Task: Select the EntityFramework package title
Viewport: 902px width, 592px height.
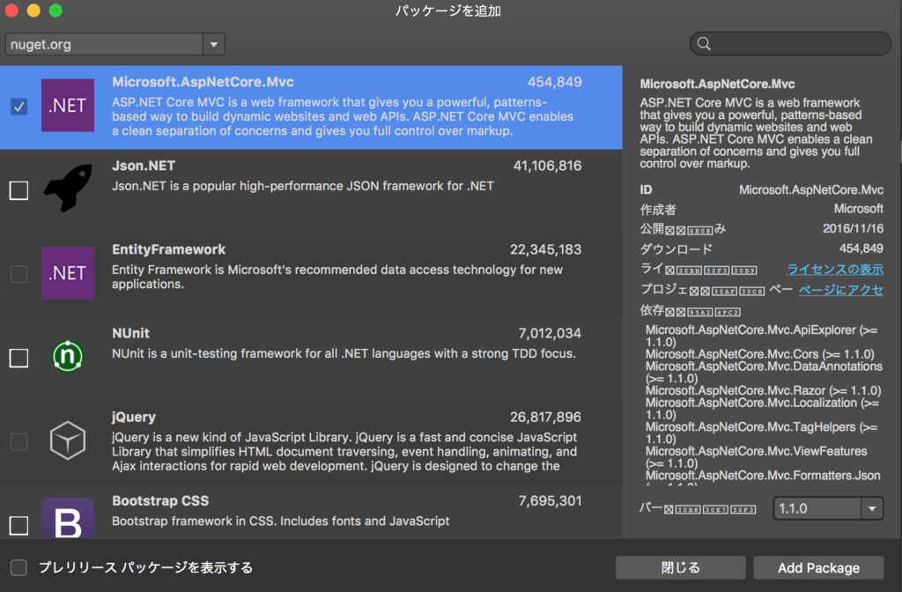Action: point(168,249)
